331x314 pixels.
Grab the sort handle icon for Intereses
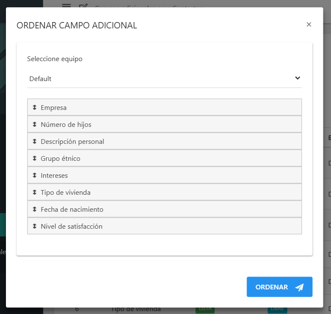click(35, 175)
